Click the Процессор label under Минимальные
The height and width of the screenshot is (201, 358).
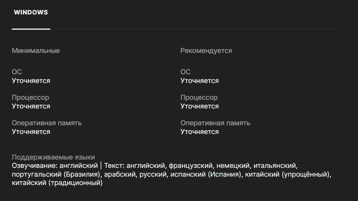click(x=31, y=97)
